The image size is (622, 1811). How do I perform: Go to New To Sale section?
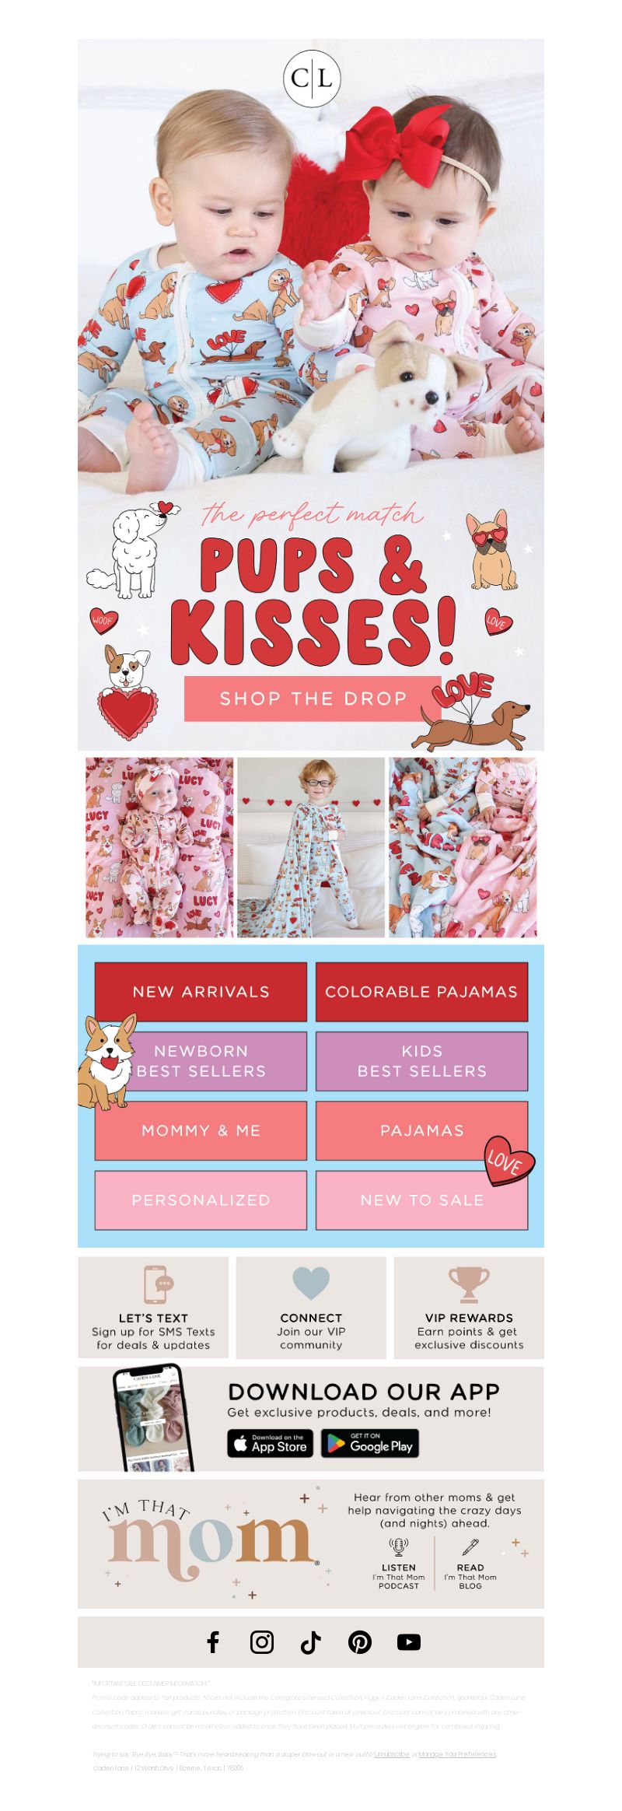[x=421, y=1200]
